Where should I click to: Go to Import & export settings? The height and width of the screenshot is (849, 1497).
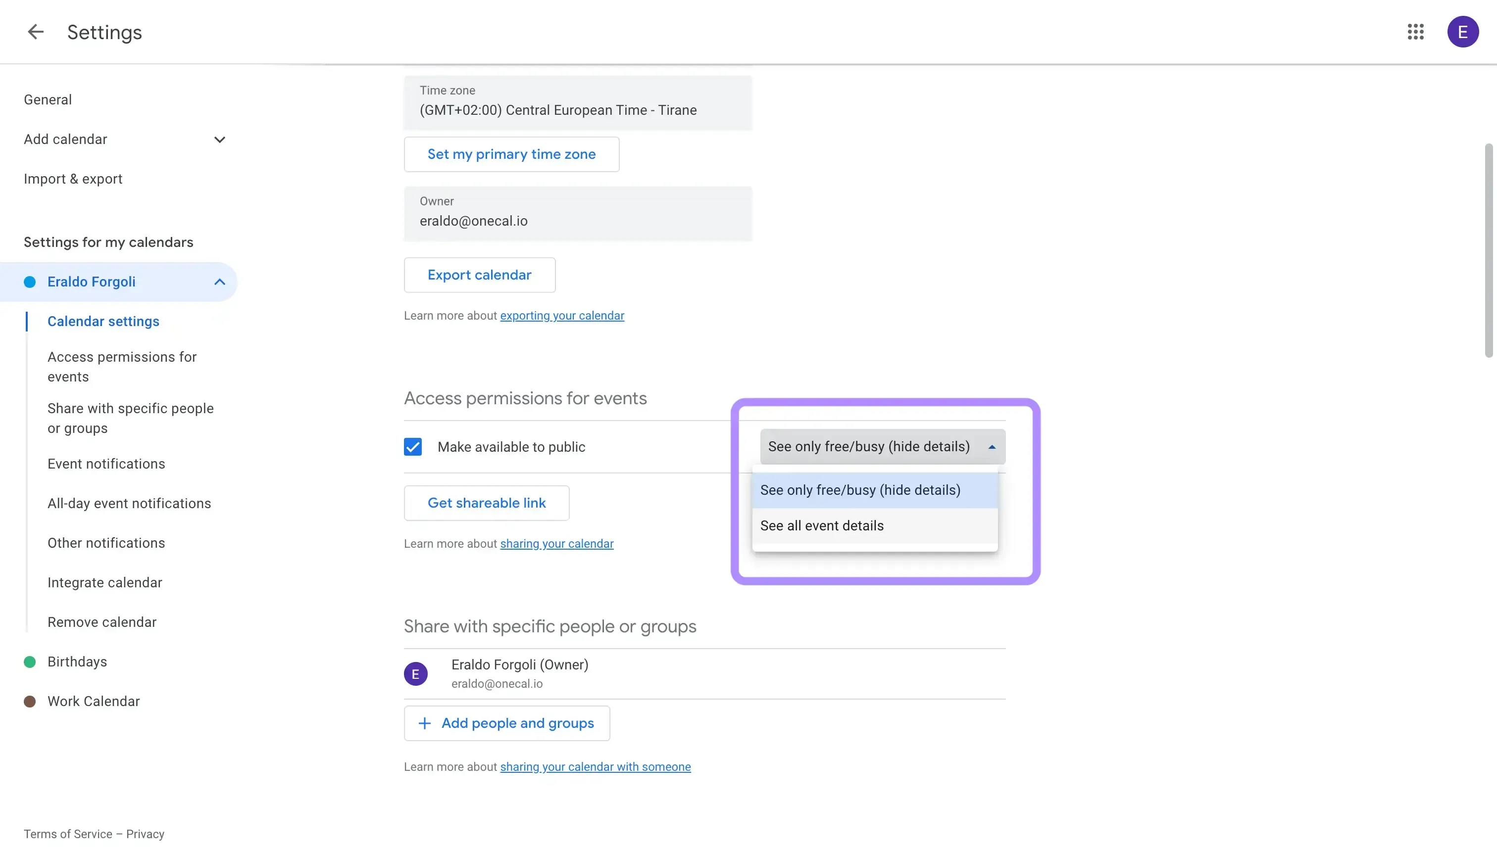[x=73, y=179]
